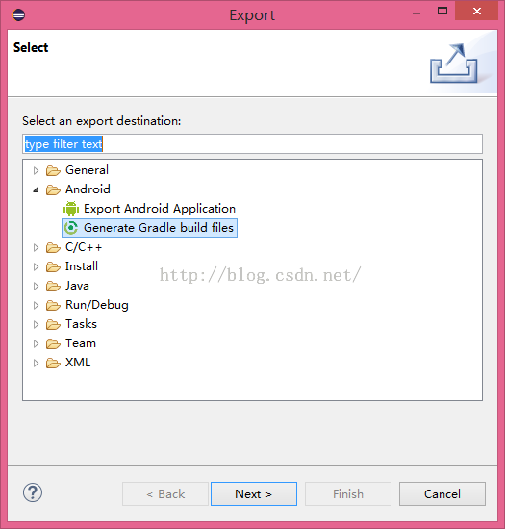Expand the XML category arrow
The image size is (505, 529).
click(36, 363)
